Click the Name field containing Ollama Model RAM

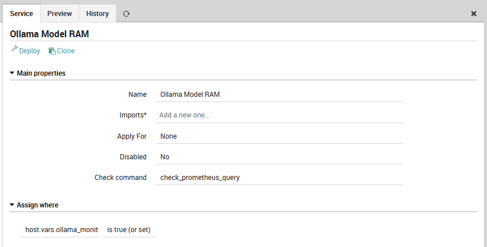tap(279, 95)
